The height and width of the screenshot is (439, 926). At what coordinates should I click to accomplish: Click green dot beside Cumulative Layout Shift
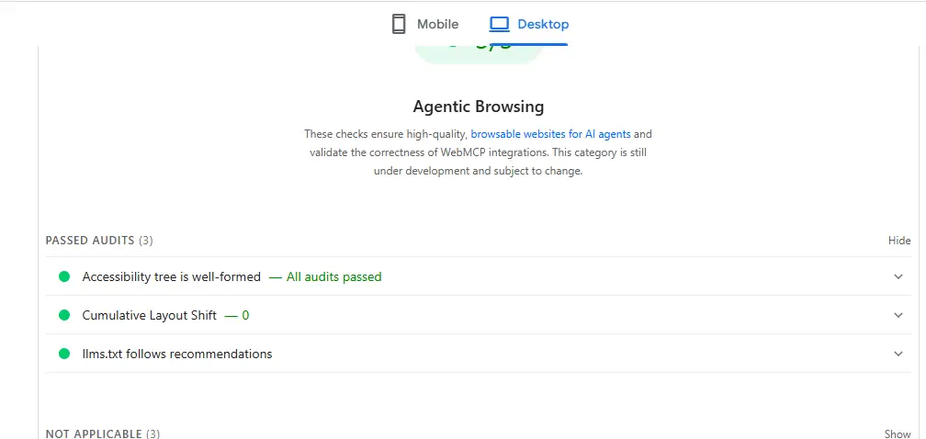click(x=64, y=315)
